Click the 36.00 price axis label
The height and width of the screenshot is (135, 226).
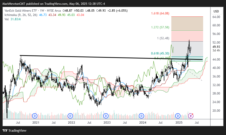[216, 76]
